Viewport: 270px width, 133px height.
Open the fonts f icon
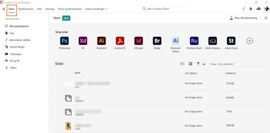click(244, 9)
